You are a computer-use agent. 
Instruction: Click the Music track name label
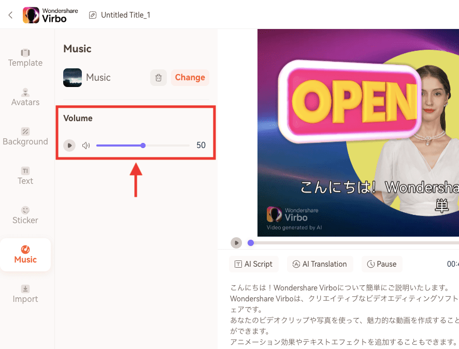(98, 78)
